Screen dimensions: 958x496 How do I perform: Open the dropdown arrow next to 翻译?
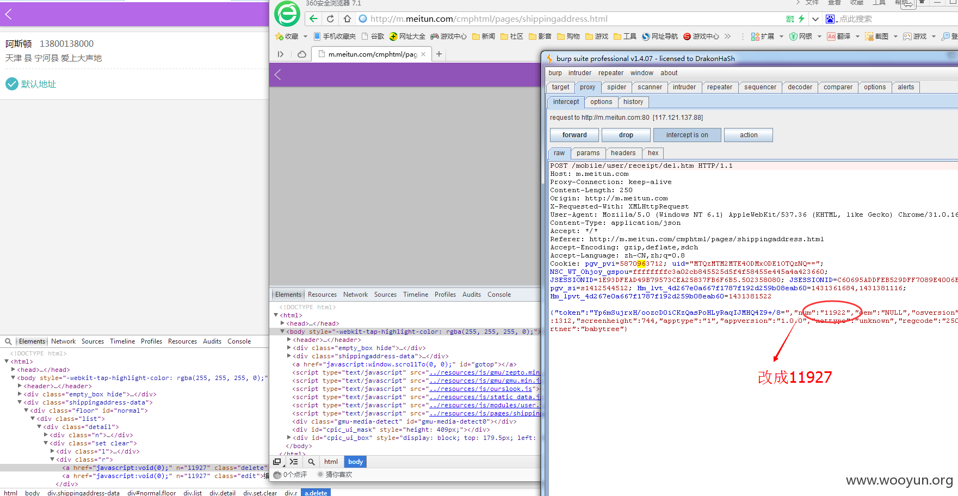[x=857, y=36]
